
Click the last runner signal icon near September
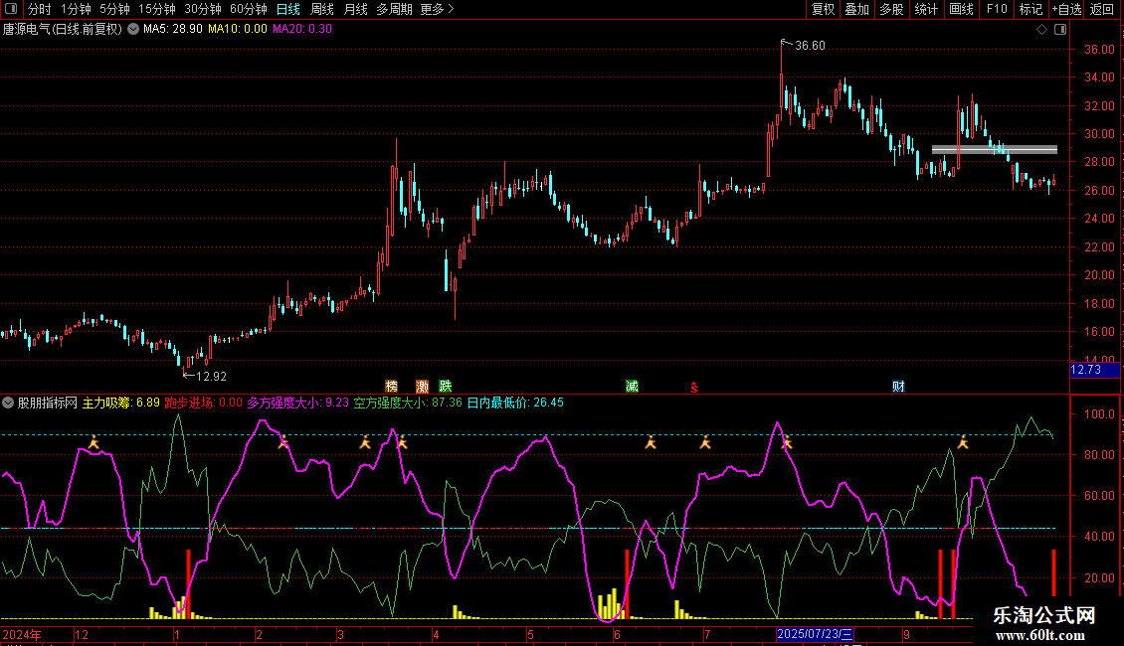(x=962, y=441)
